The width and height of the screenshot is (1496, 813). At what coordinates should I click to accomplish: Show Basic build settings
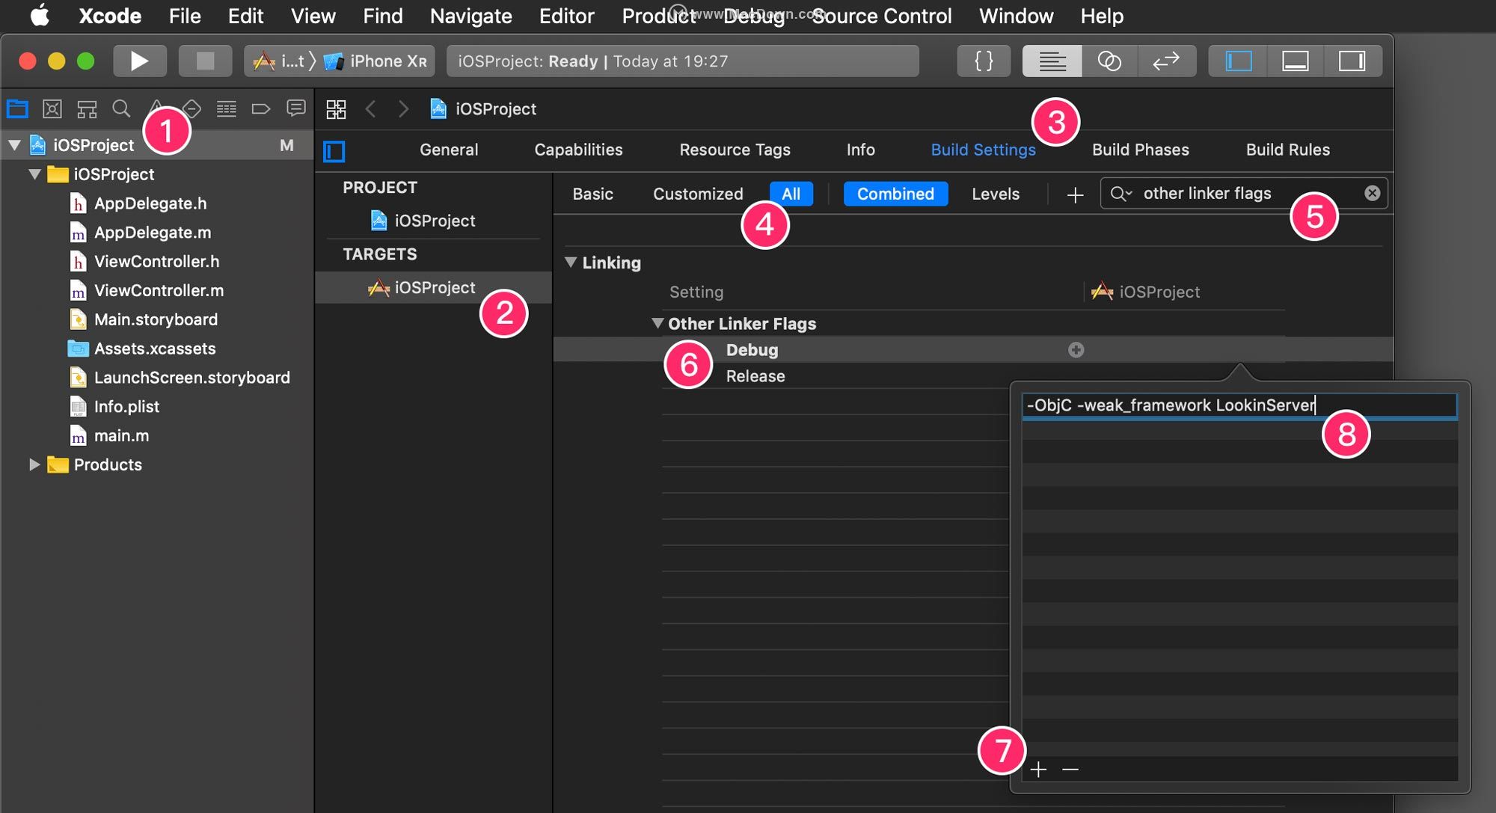tap(592, 194)
